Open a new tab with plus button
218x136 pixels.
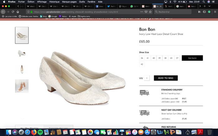click(204, 6)
